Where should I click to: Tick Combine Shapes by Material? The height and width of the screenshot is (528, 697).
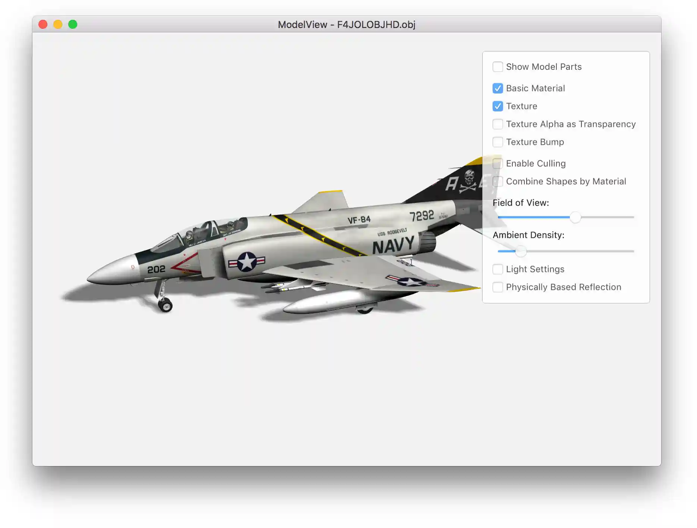[x=497, y=181]
